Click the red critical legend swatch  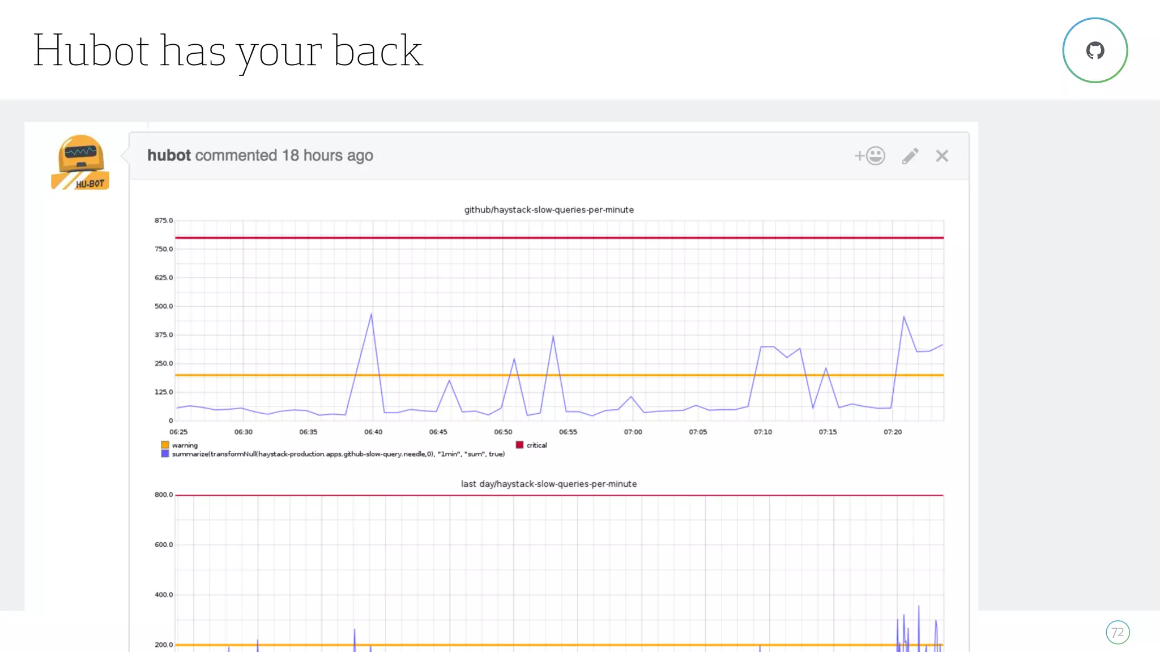pyautogui.click(x=519, y=445)
